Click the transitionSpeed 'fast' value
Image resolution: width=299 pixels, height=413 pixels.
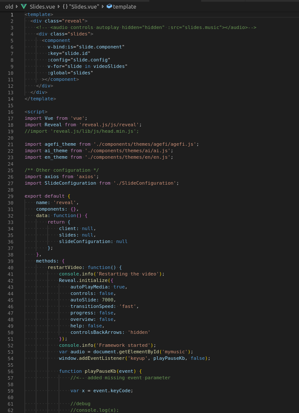pyautogui.click(x=127, y=306)
